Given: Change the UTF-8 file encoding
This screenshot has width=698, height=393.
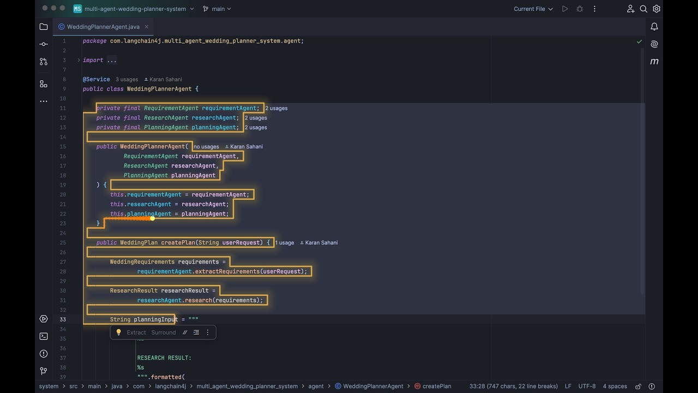Looking at the screenshot, I should 587,386.
